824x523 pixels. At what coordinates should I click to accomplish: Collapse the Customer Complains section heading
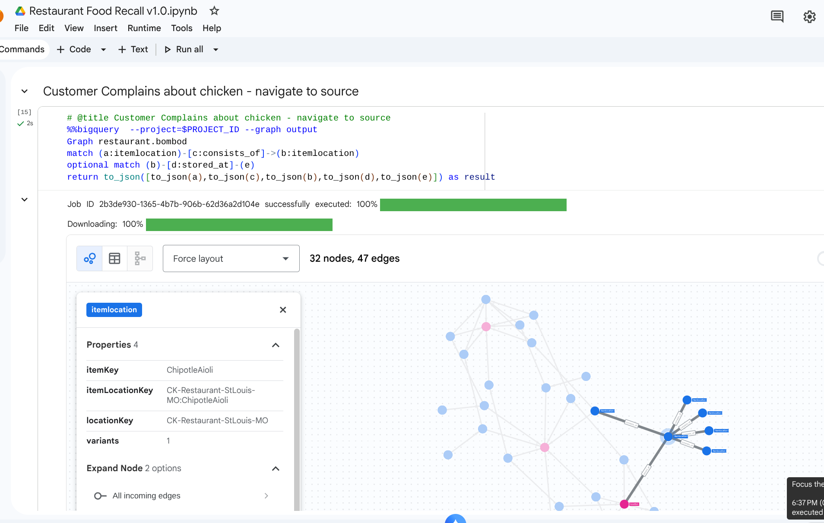tap(25, 91)
